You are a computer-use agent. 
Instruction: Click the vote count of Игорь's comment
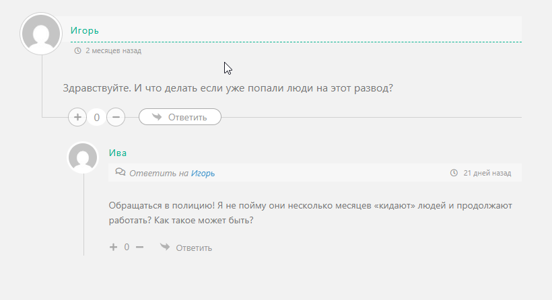(x=97, y=118)
